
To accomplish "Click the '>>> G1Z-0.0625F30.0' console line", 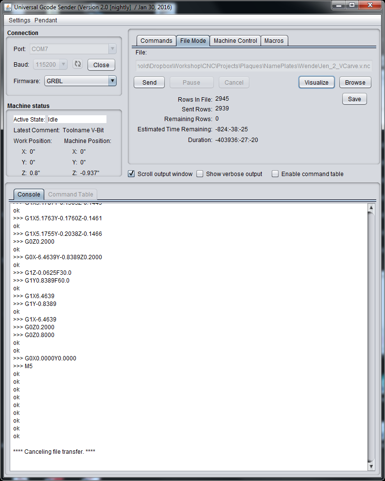I will (42, 272).
